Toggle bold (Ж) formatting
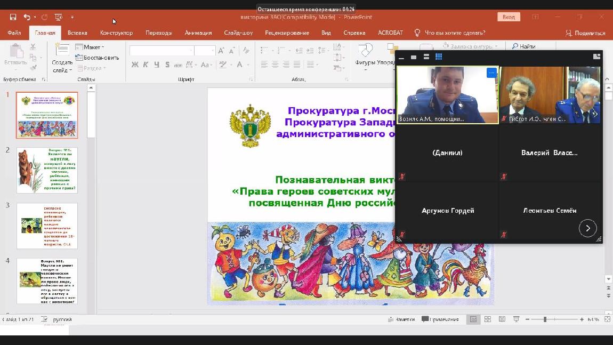The width and height of the screenshot is (613, 345). click(x=135, y=65)
